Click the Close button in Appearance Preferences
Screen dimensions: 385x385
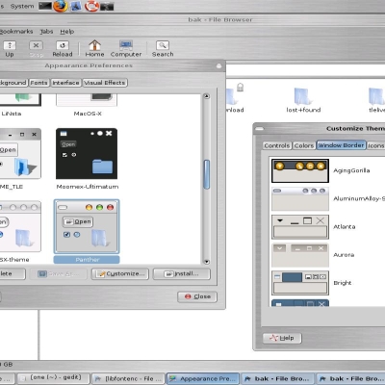point(197,296)
